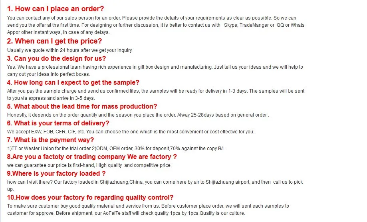Click the answer listing EXW, FOB, CFR, CIF
This screenshot has height=222, width=367.
click(x=131, y=132)
